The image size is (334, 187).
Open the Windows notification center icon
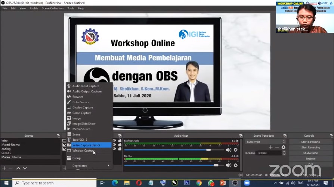[325, 183]
